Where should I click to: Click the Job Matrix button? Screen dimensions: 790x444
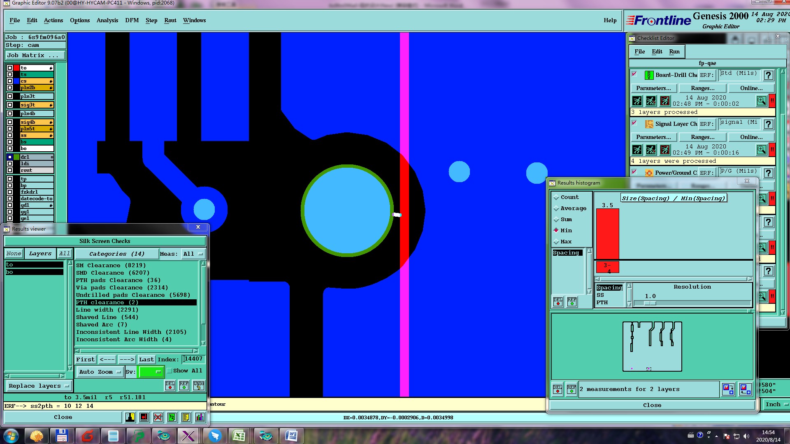coord(35,55)
